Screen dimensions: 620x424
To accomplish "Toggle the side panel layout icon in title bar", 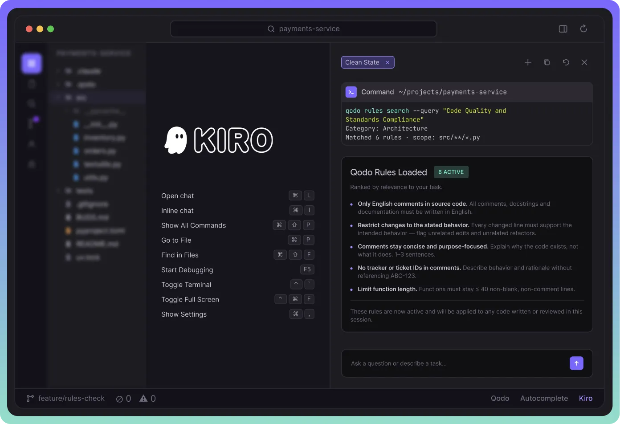I will (563, 29).
